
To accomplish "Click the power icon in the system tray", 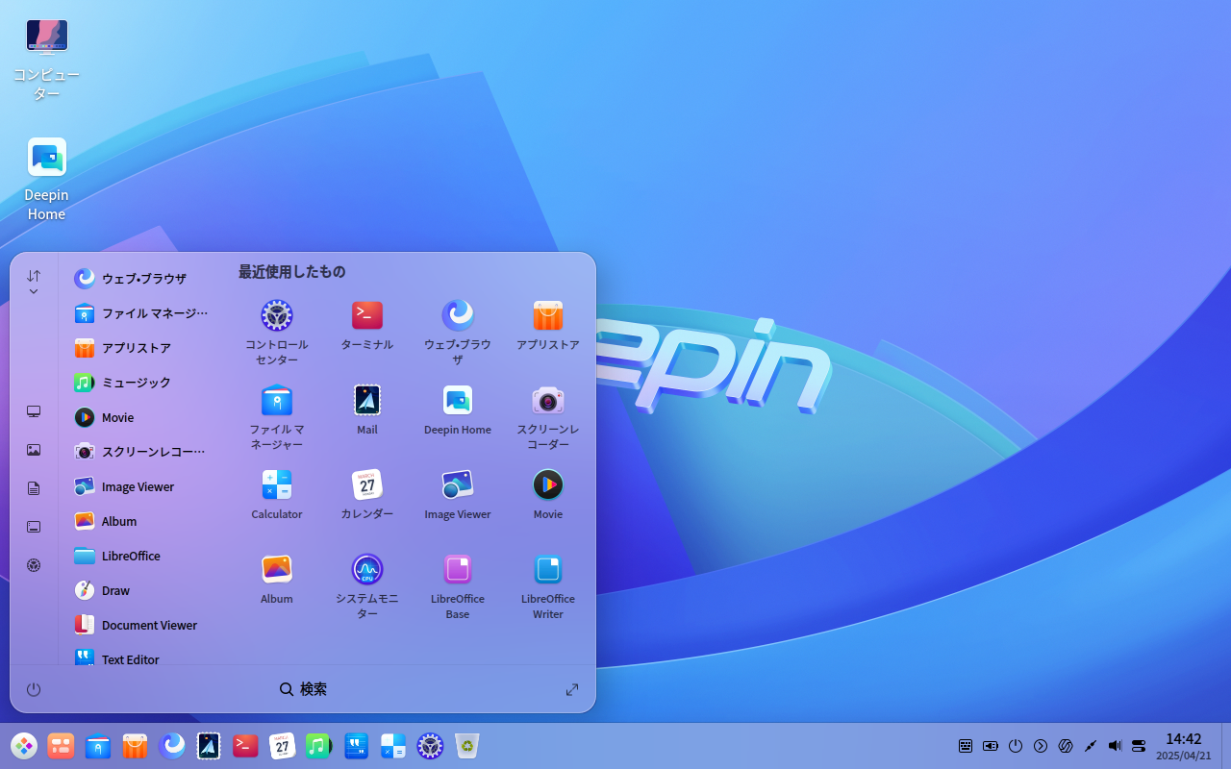I will click(1016, 746).
